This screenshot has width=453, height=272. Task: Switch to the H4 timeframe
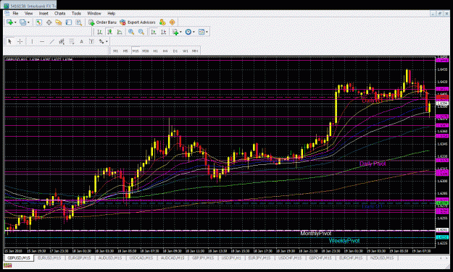(x=165, y=51)
